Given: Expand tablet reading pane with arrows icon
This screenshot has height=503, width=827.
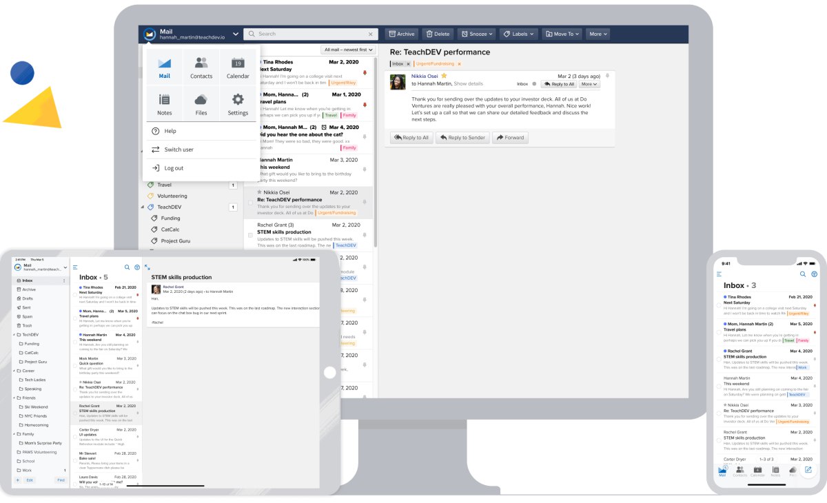Looking at the screenshot, I should 147,267.
